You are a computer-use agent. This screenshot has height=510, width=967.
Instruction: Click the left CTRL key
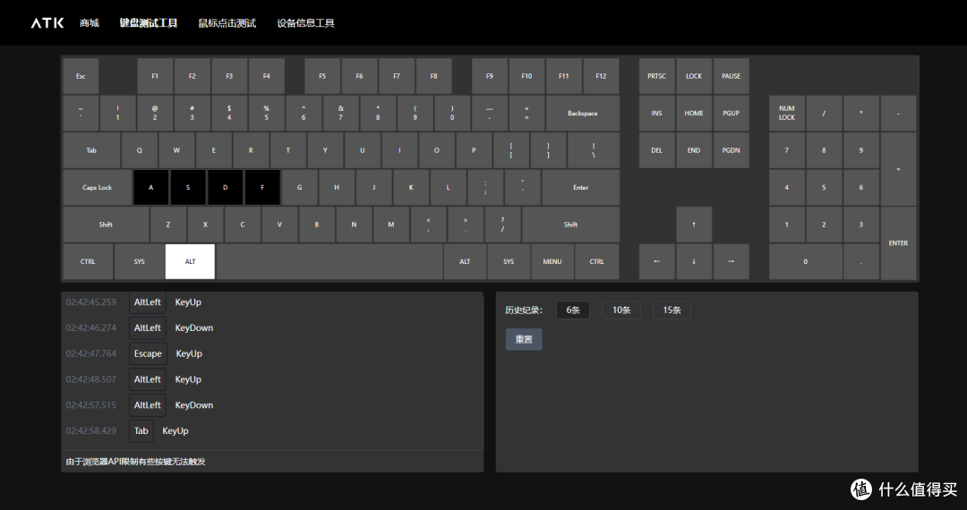pos(88,261)
